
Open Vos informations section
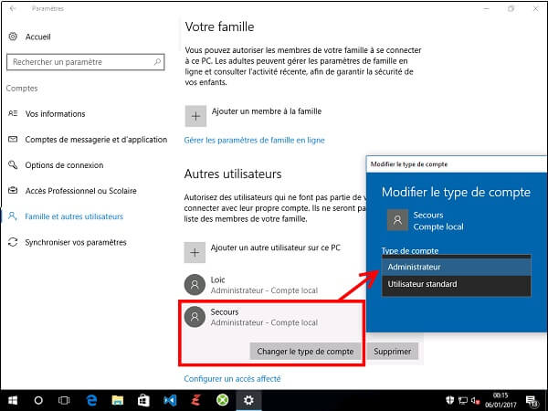tap(55, 113)
